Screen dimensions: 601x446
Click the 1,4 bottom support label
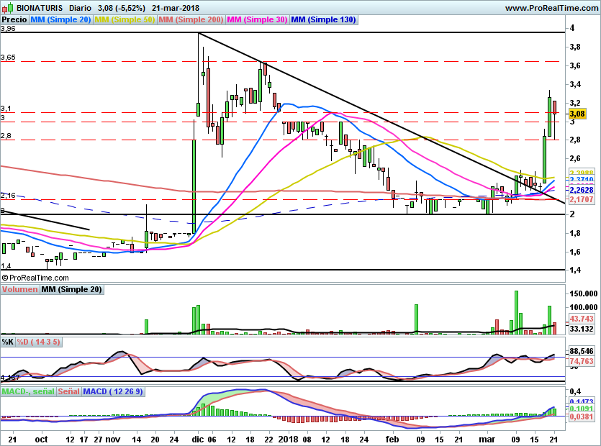click(x=6, y=266)
